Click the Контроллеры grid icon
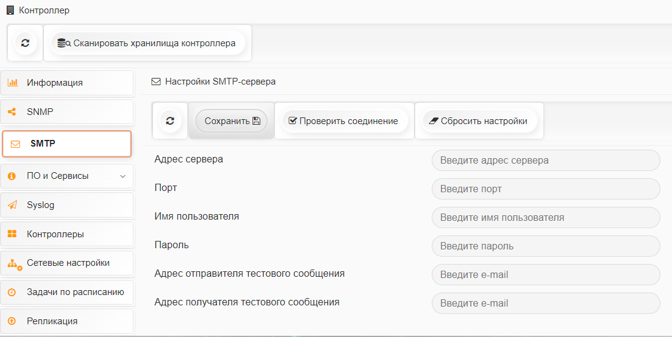 tap(12, 234)
